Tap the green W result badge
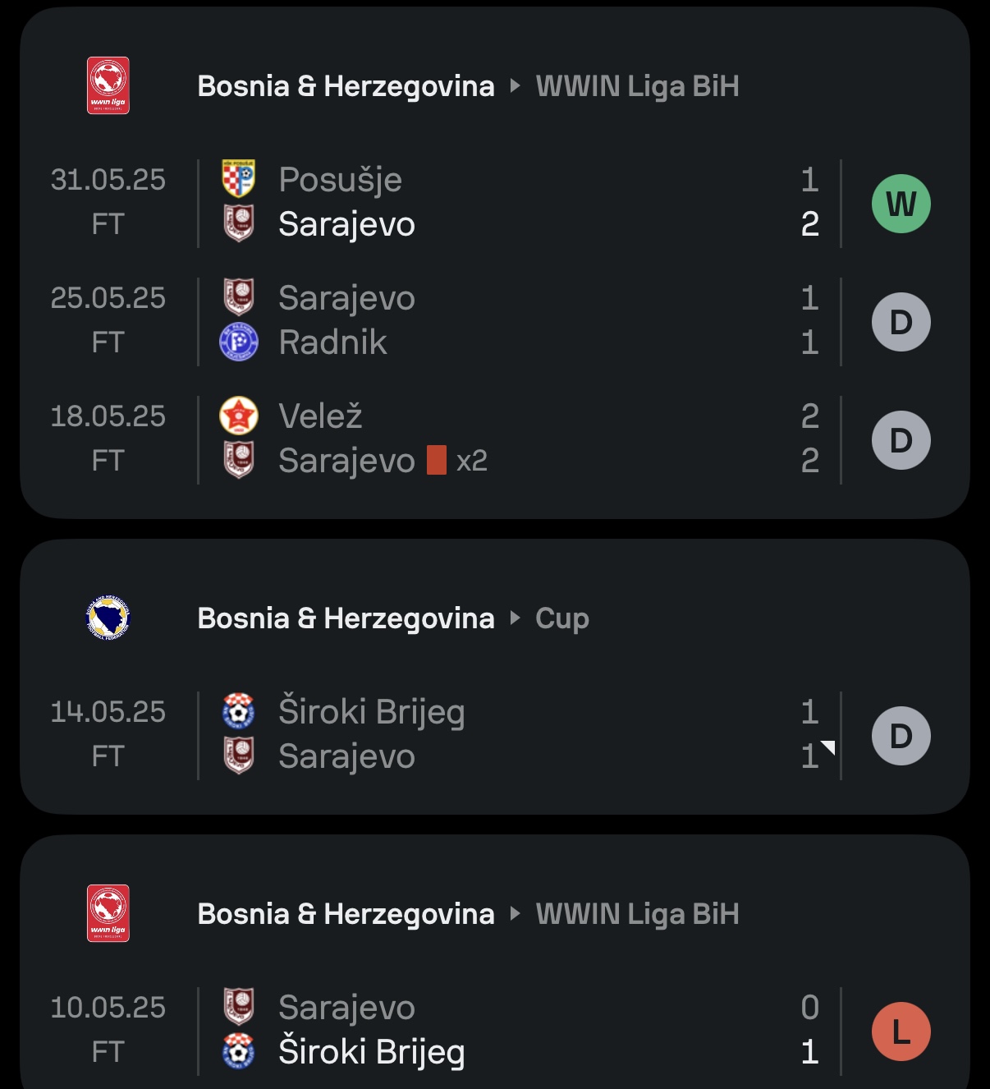The width and height of the screenshot is (990, 1089). click(x=901, y=204)
